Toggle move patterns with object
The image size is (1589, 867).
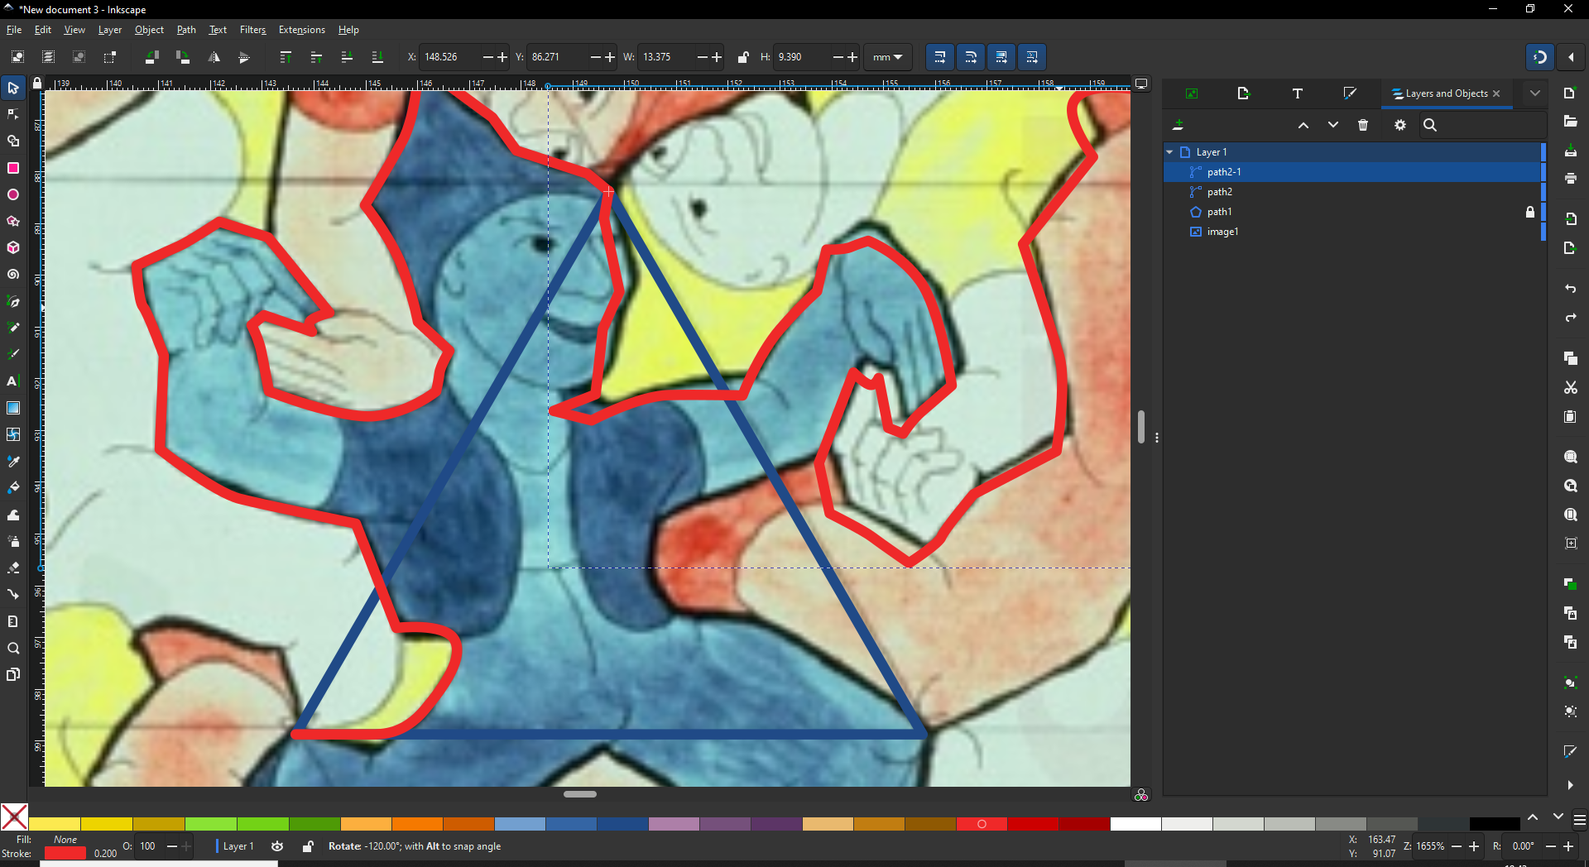pyautogui.click(x=1032, y=57)
